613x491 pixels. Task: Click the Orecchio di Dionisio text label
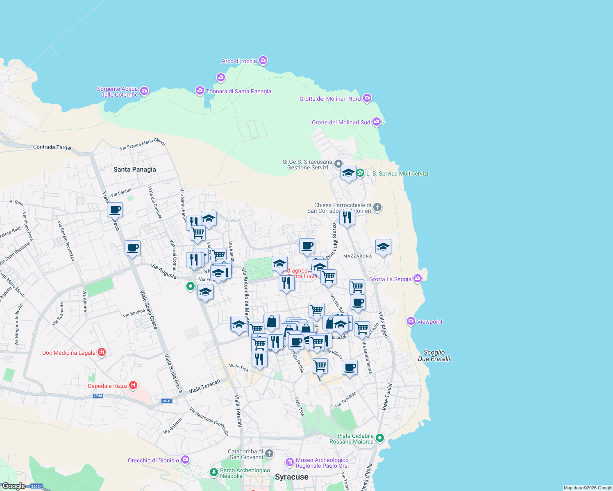tap(153, 460)
